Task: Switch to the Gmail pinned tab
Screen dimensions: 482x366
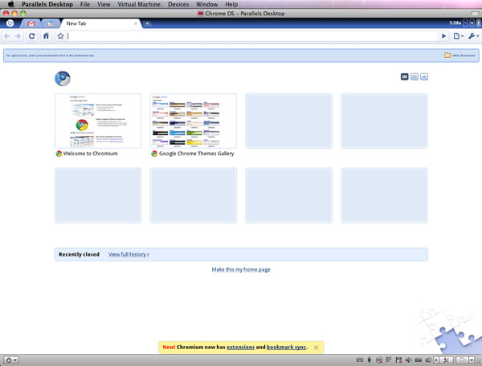Action: (x=31, y=23)
